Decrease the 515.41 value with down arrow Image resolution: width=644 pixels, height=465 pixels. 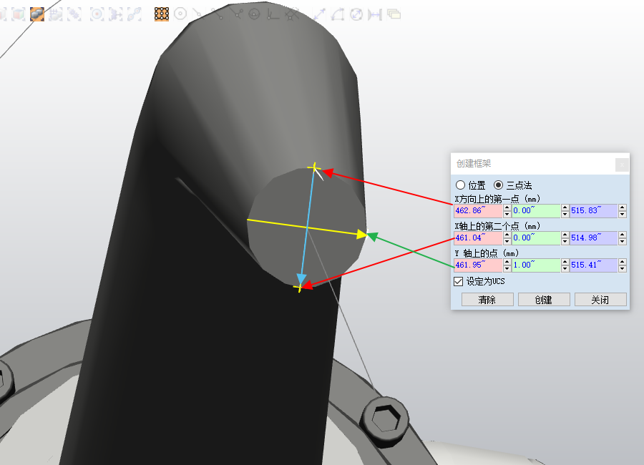coord(623,268)
